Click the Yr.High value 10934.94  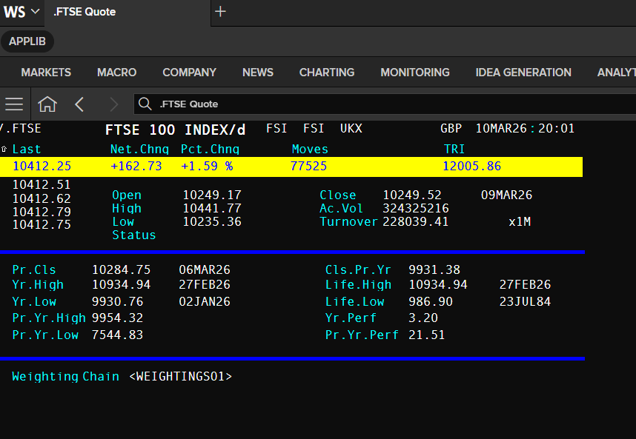click(x=122, y=285)
